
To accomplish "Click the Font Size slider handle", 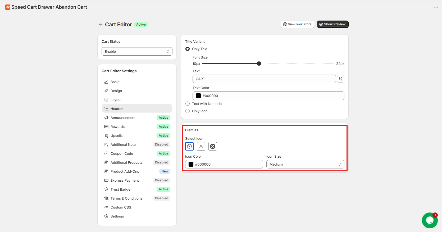I will [259, 64].
